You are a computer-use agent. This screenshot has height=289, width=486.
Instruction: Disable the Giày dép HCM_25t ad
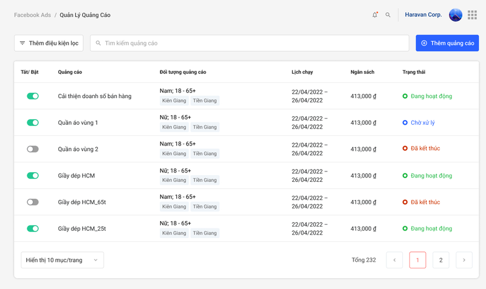coord(33,228)
